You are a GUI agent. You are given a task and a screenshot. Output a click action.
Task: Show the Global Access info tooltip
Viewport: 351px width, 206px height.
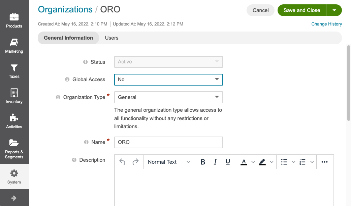pyautogui.click(x=67, y=80)
